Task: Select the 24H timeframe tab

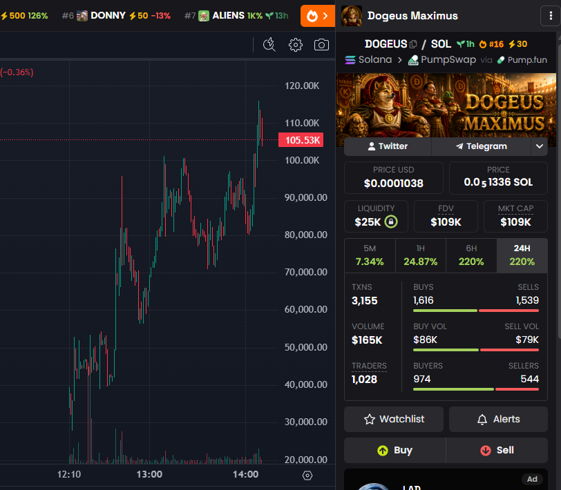Action: (x=522, y=255)
